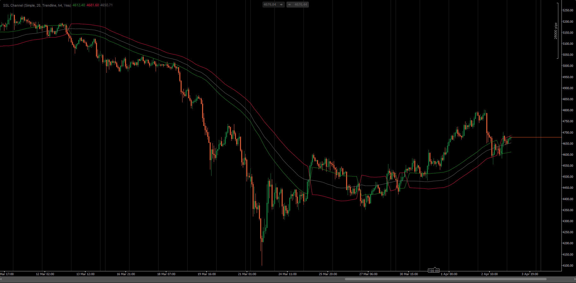Click the 5000.00 price axis label
Viewport: 576px width, 283px height.
(568, 66)
